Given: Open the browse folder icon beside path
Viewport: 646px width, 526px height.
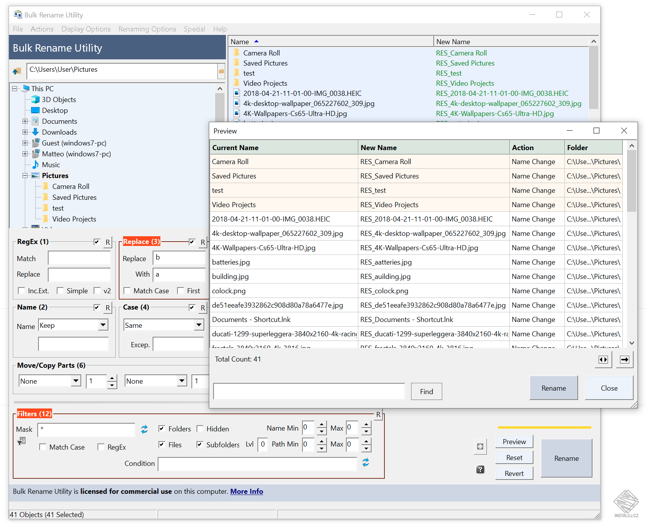Looking at the screenshot, I should click(x=221, y=71).
